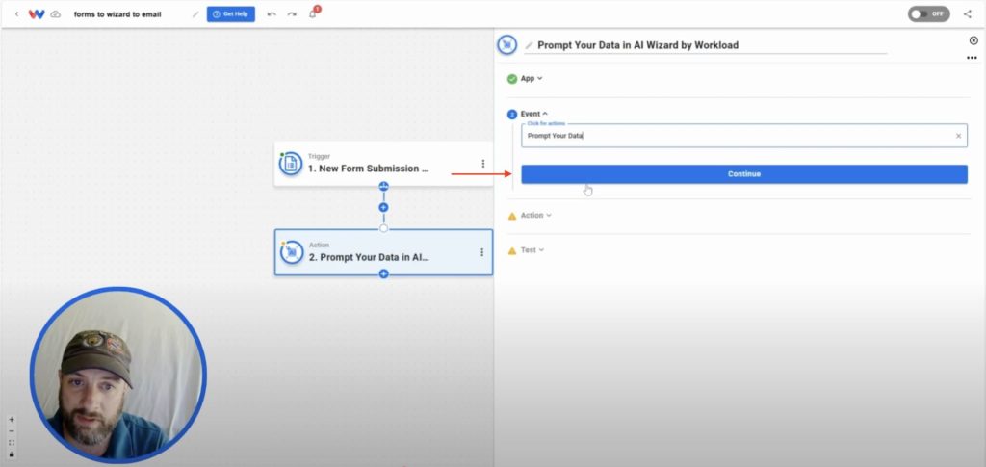Zoom in on the canvas
This screenshot has width=986, height=467.
tap(12, 419)
